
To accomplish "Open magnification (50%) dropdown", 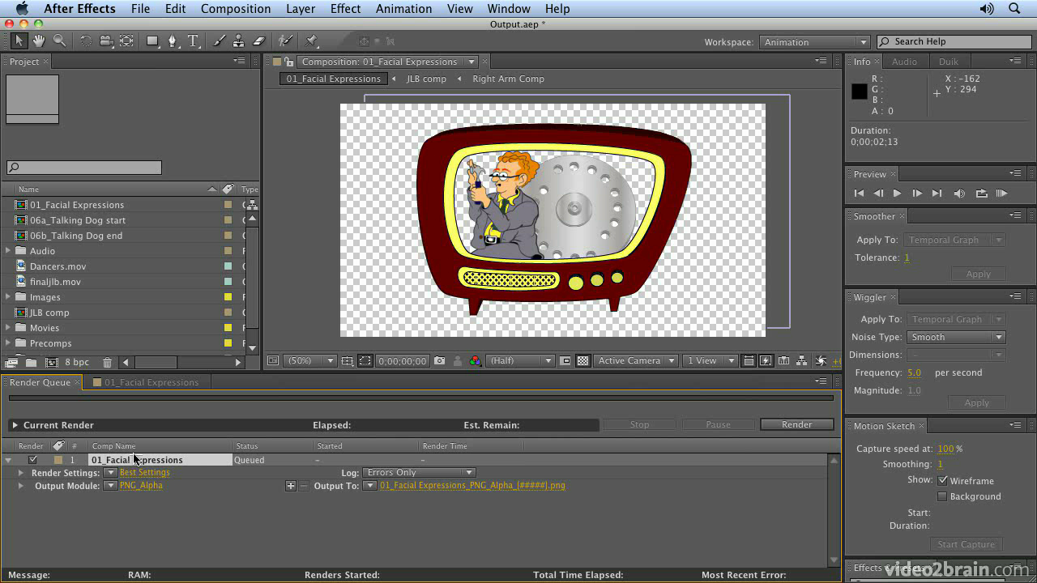I will (309, 361).
